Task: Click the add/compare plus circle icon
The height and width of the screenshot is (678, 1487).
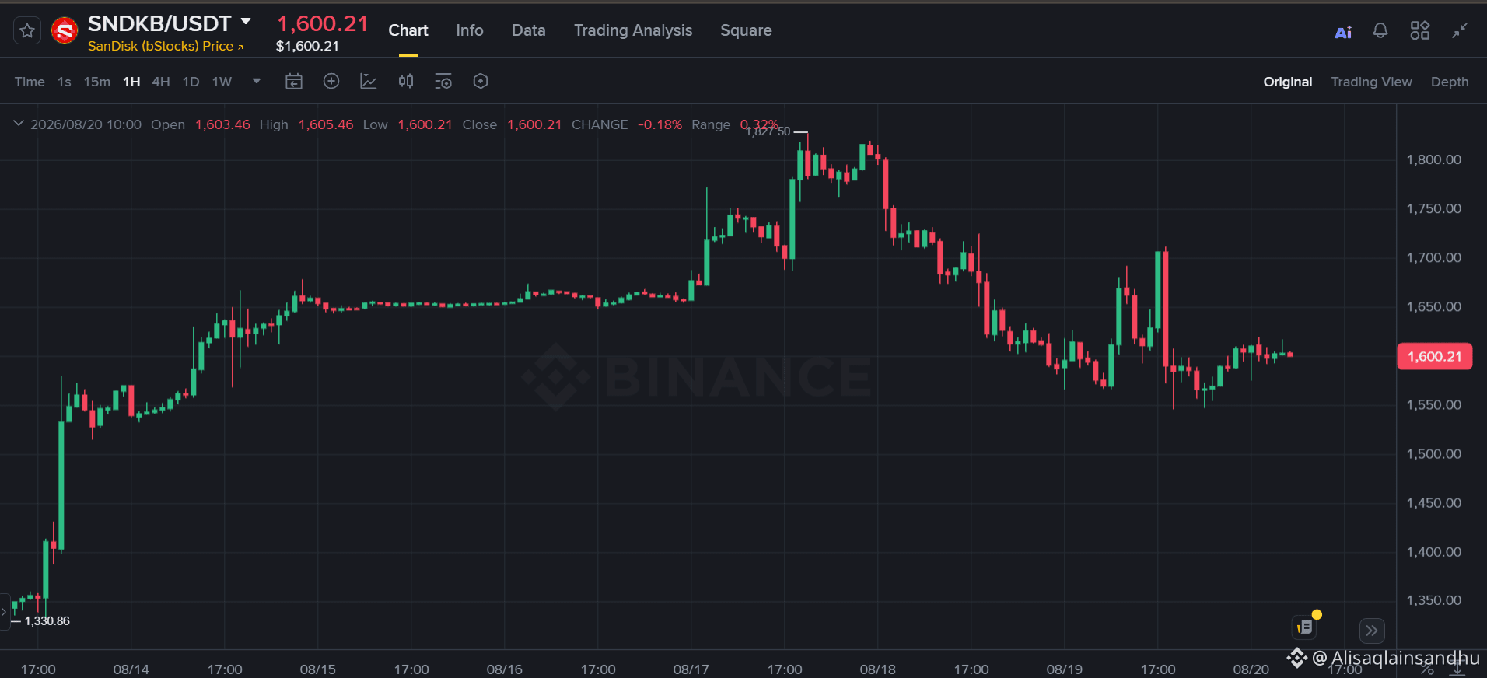Action: click(331, 81)
